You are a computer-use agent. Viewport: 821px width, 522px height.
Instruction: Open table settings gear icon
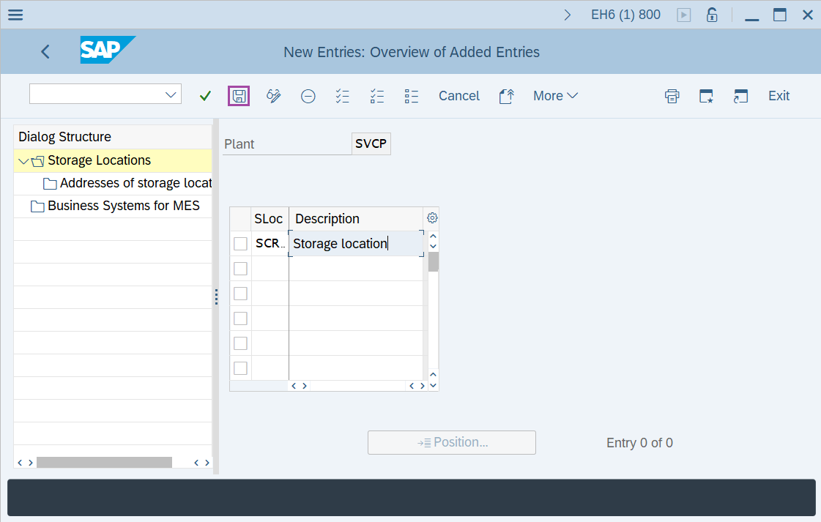click(x=432, y=218)
